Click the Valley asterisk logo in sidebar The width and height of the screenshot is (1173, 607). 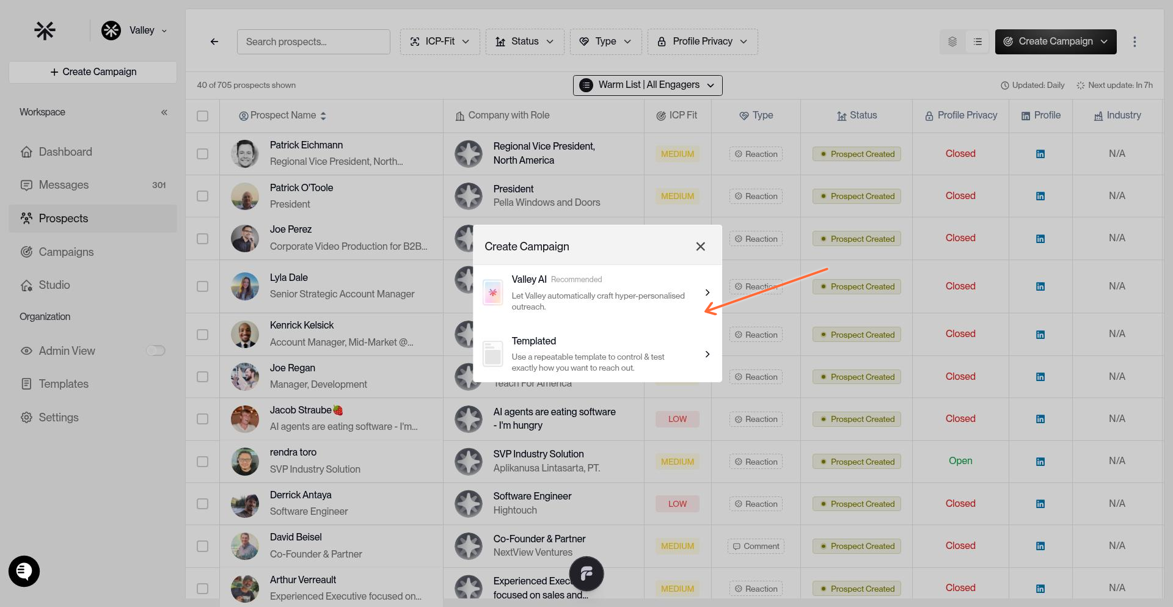point(45,30)
